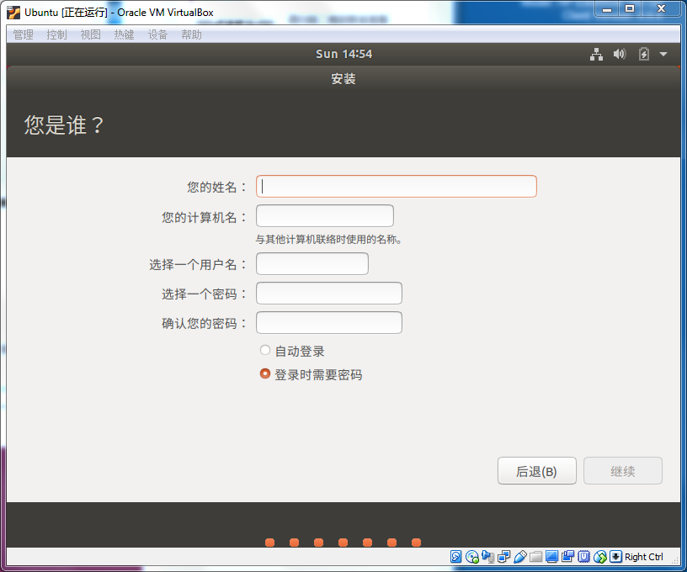Viewport: 687px width, 572px height.
Task: Click the recording status icon
Action: tap(567, 556)
